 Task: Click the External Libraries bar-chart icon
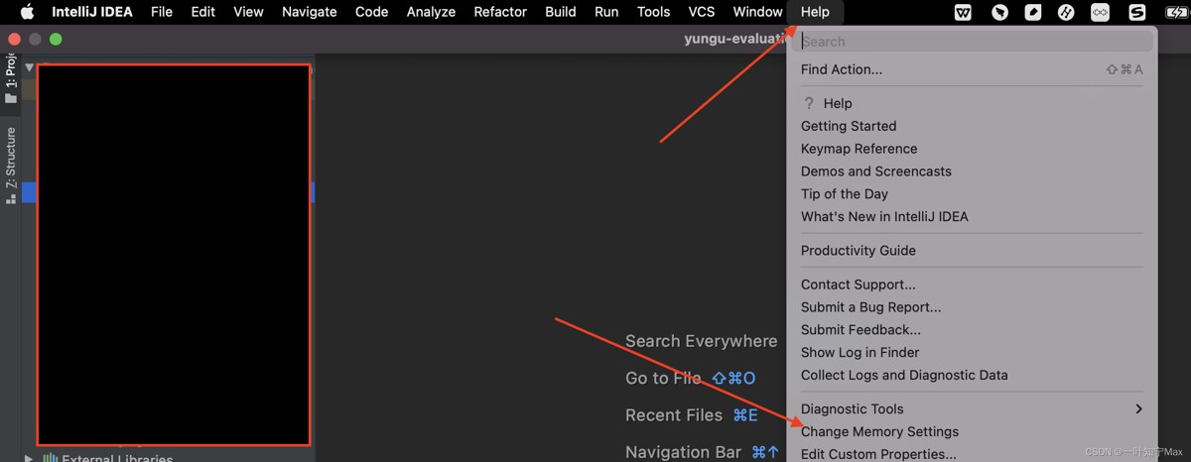tap(50, 458)
